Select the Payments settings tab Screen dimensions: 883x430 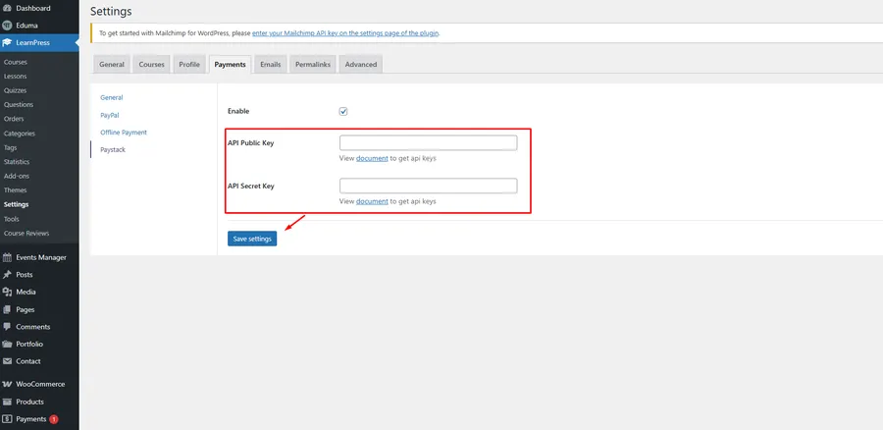(x=230, y=64)
